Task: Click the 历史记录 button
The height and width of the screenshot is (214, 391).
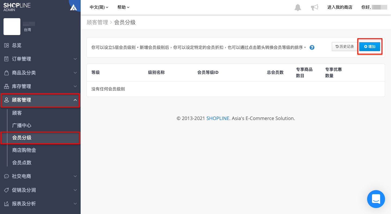Action: point(345,47)
